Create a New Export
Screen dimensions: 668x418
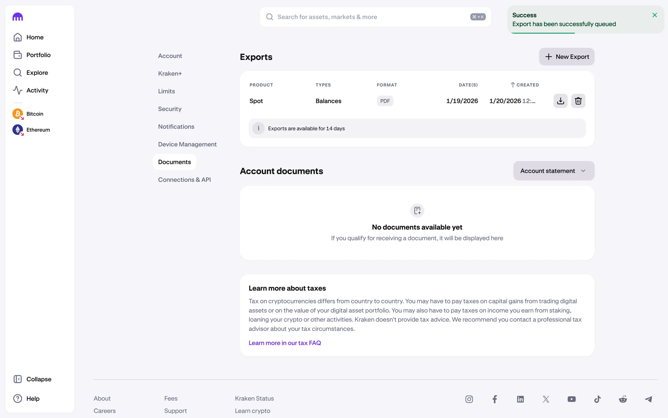[566, 57]
